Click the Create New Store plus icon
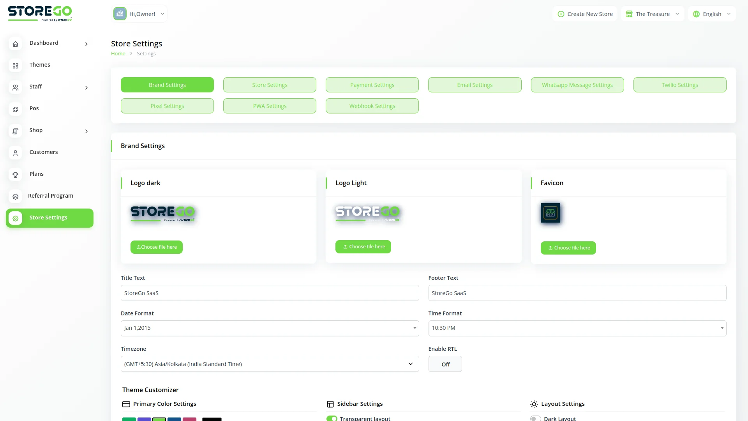 [561, 14]
